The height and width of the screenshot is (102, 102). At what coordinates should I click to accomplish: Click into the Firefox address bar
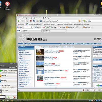(x=60, y=21)
